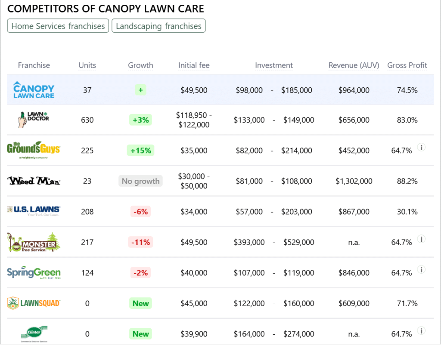The height and width of the screenshot is (345, 441).
Task: Click the Gross Profit column header
Action: pos(407,65)
